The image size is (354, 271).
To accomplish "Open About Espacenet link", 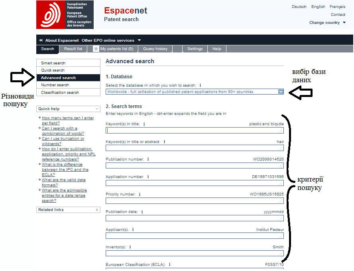I will pyautogui.click(x=62, y=40).
